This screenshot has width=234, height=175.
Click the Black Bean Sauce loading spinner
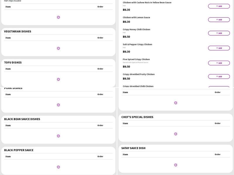coord(58,136)
